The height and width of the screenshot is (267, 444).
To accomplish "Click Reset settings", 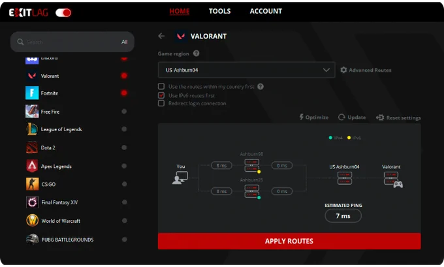I will [398, 118].
